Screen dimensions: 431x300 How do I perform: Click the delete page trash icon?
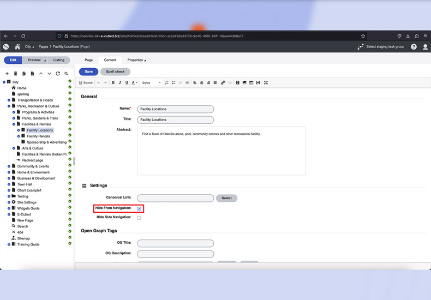coord(16,74)
